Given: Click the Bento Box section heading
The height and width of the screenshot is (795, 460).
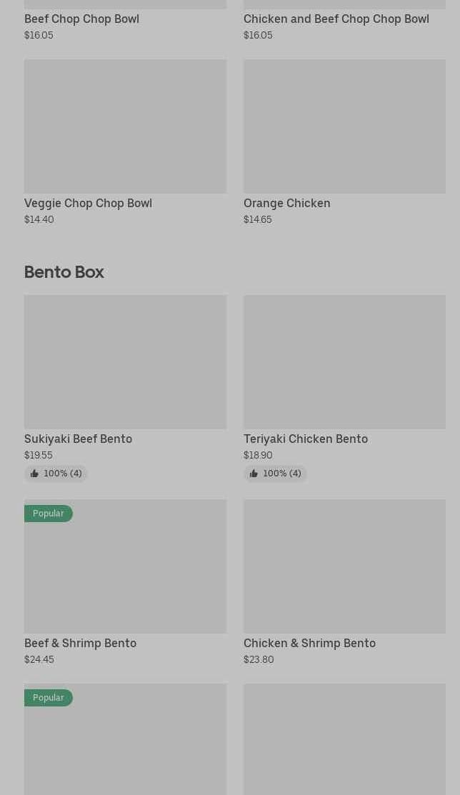Looking at the screenshot, I should pos(64,271).
